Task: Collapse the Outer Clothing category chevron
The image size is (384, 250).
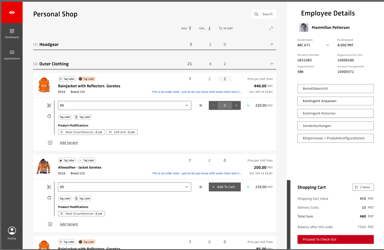Action: [272, 64]
